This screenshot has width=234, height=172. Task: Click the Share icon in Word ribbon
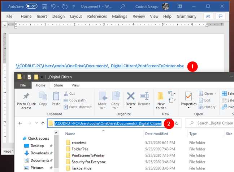pyautogui.click(x=208, y=17)
